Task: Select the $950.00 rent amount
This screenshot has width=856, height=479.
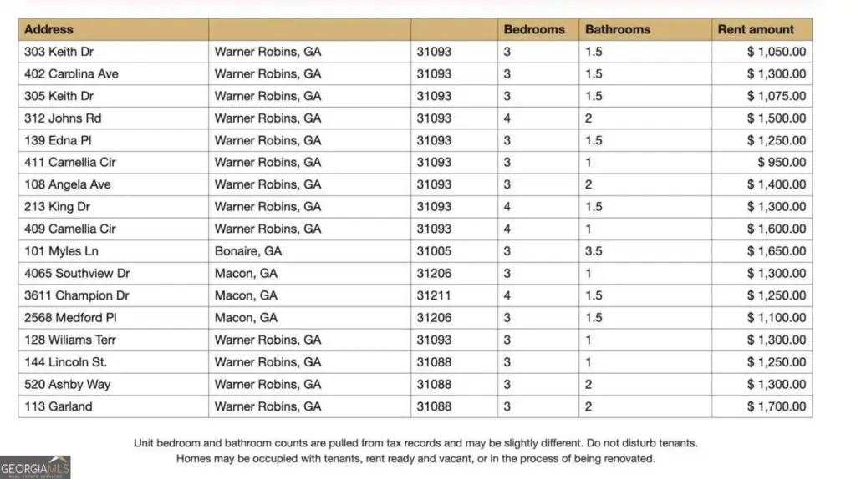Action: (782, 163)
